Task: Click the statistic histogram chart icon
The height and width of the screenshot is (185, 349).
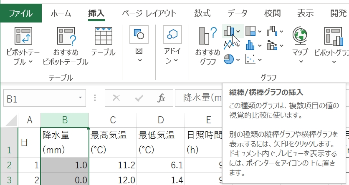Action: pos(250,45)
